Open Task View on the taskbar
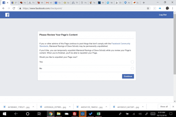 point(39,114)
